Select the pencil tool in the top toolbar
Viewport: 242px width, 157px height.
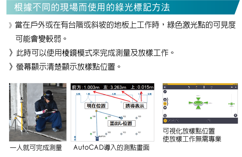click(189, 87)
